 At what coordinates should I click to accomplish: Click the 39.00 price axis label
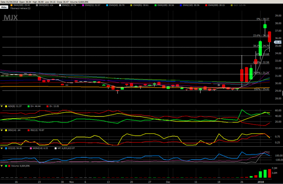[x=278, y=16]
